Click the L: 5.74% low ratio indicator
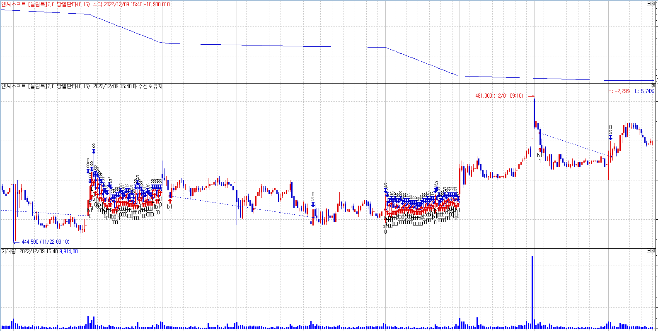Viewport: 658px width, 331px height. 644,91
